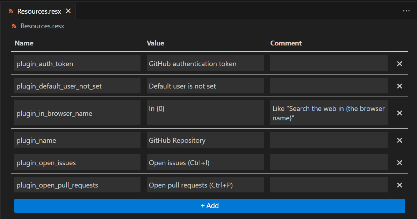Viewport: 417px width, 219px height.
Task: Close the Resources.resx tab
Action: point(68,11)
